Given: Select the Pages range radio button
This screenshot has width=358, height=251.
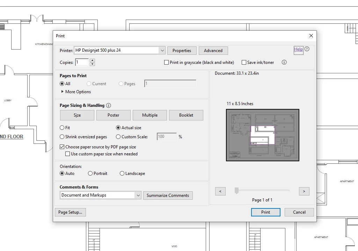Looking at the screenshot, I should pyautogui.click(x=121, y=84).
